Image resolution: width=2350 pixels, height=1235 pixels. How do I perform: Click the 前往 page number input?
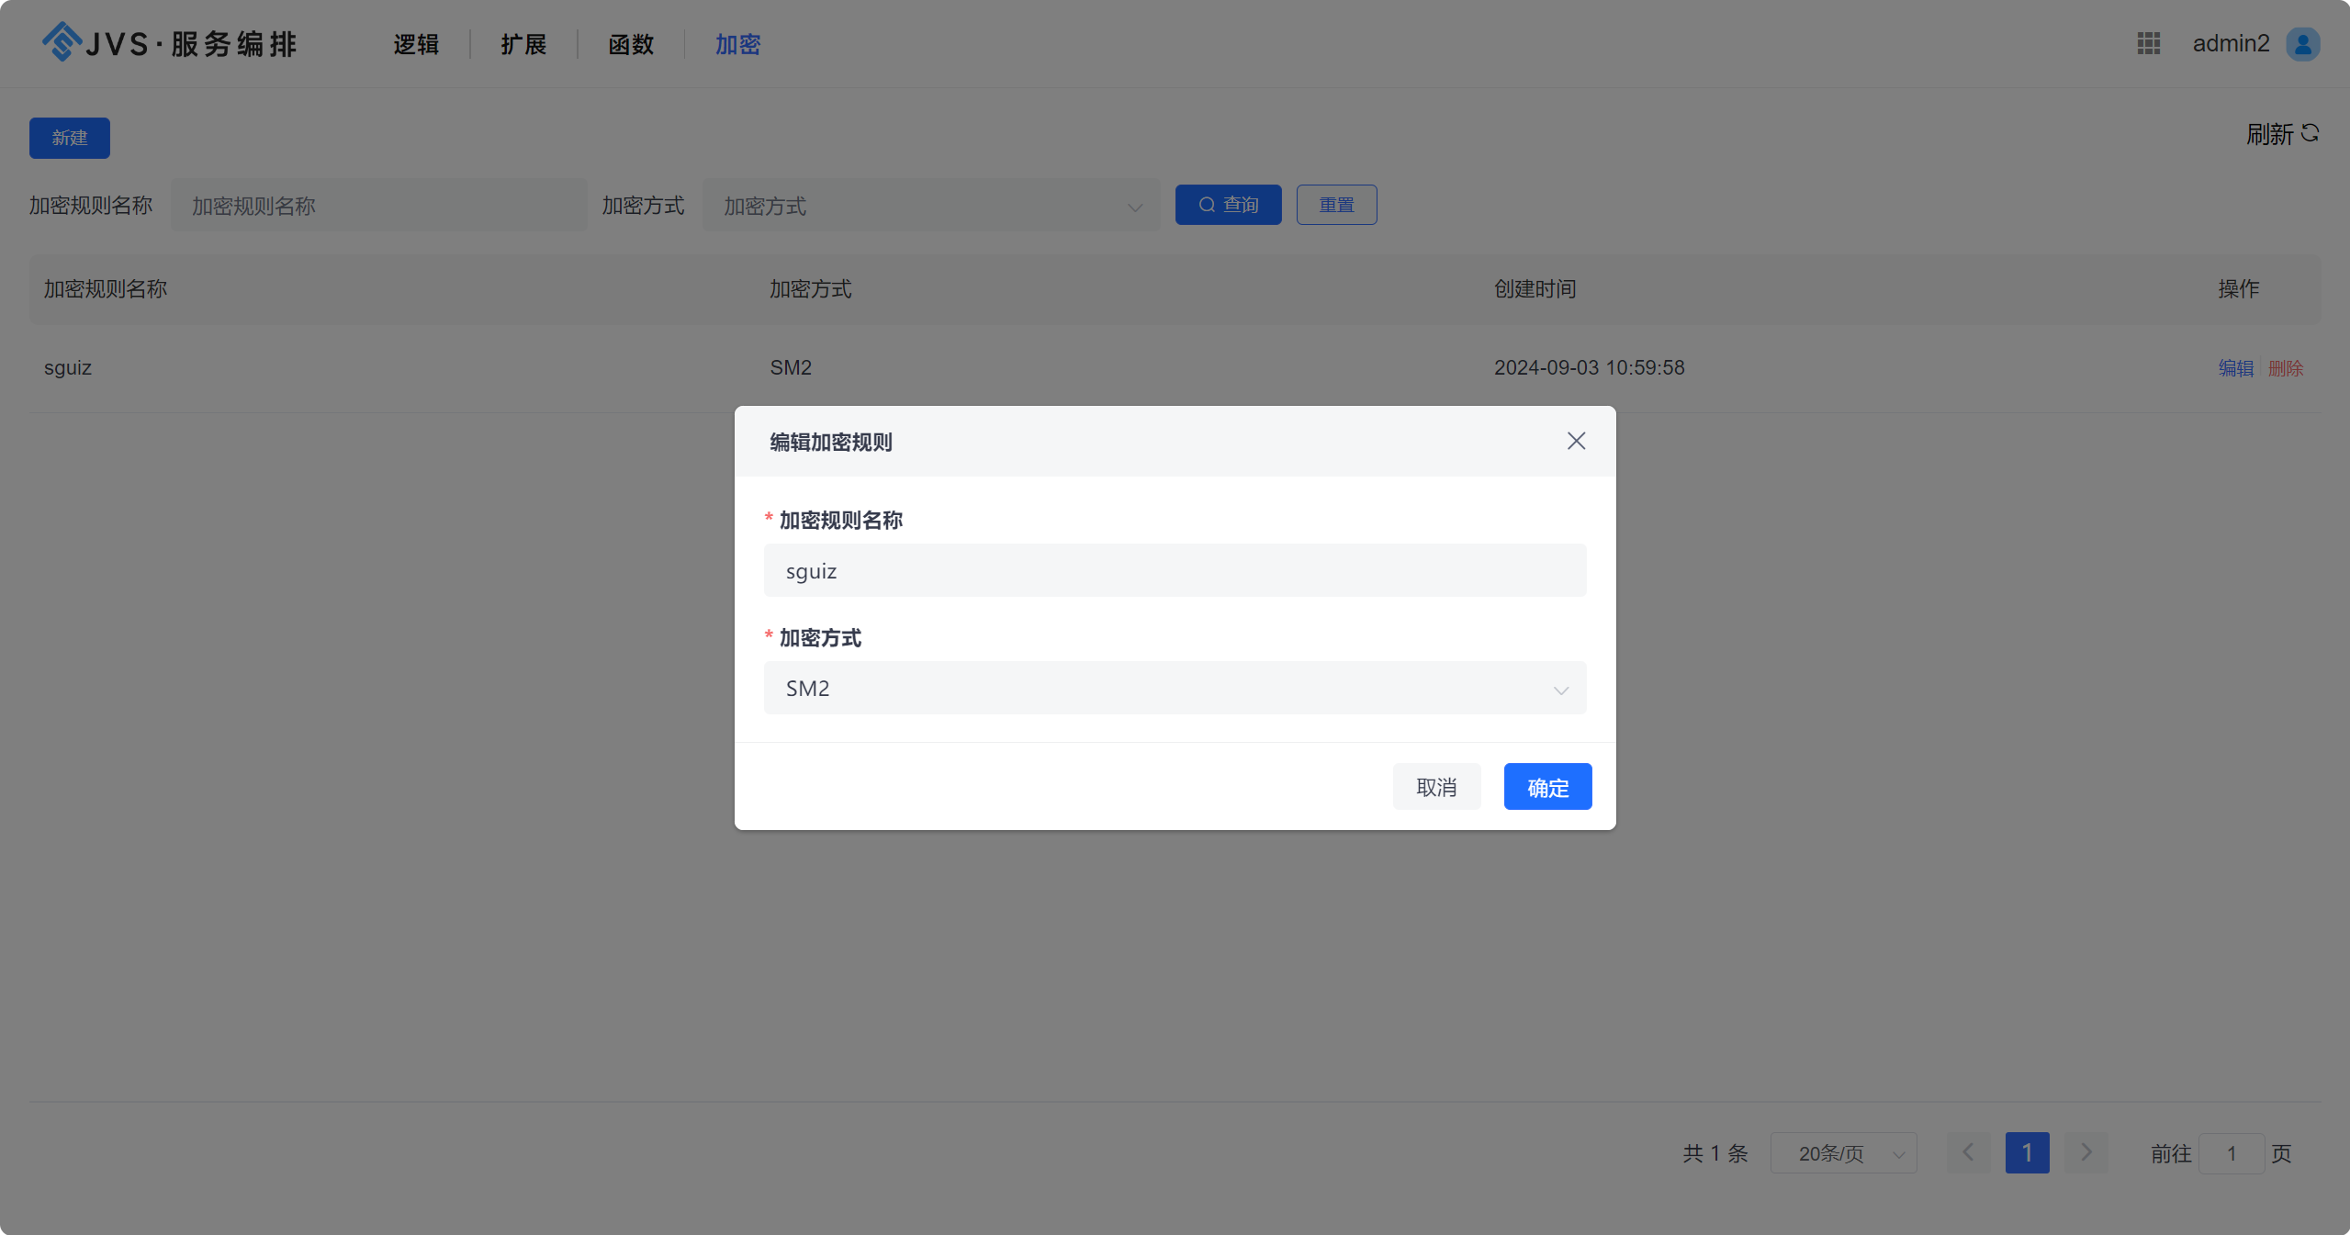[2232, 1153]
